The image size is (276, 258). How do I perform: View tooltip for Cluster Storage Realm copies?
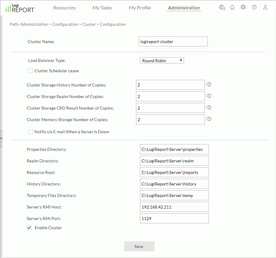tap(209, 96)
